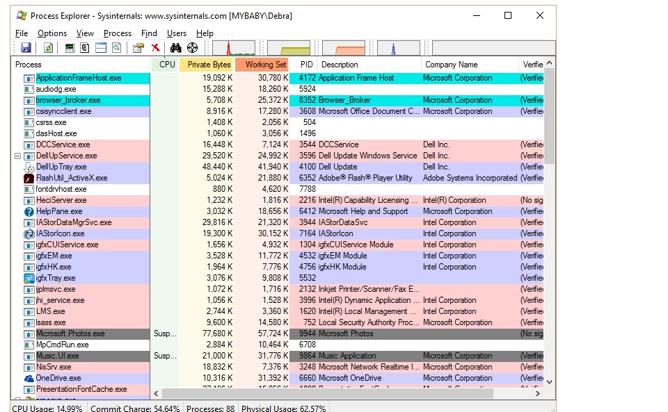Click the 'Processes: 88' status bar entry

[x=210, y=408]
